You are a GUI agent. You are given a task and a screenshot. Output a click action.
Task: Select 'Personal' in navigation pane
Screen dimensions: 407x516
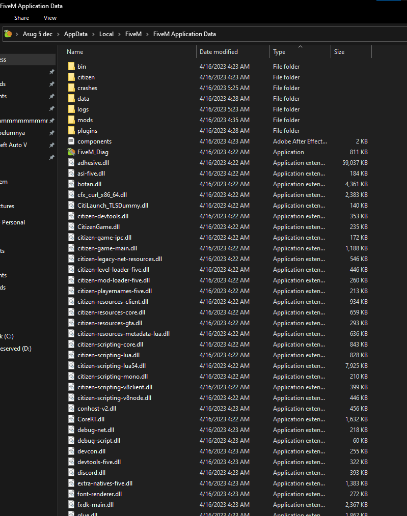click(14, 222)
